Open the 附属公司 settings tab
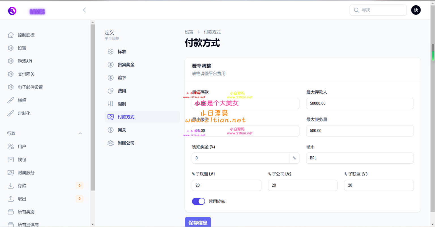Image resolution: width=435 pixels, height=227 pixels. click(126, 143)
